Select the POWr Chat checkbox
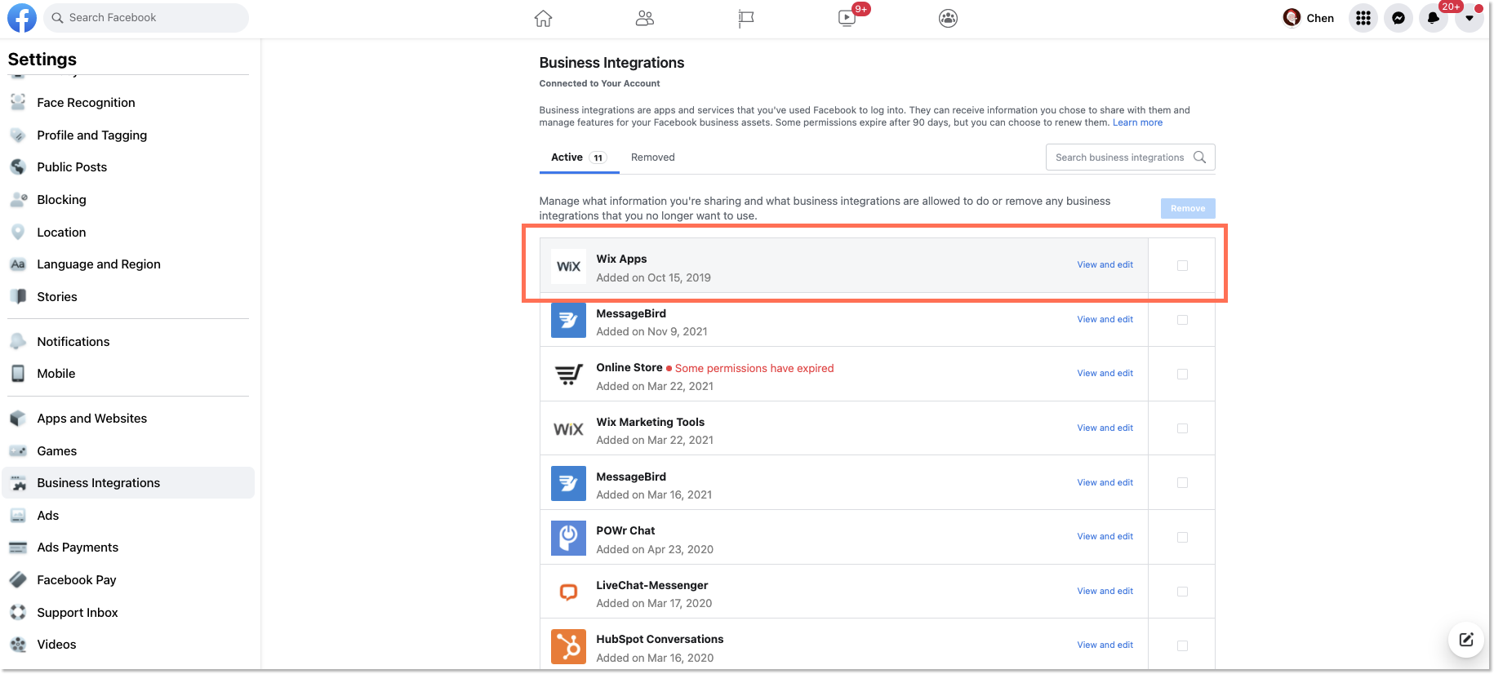 [x=1182, y=537]
